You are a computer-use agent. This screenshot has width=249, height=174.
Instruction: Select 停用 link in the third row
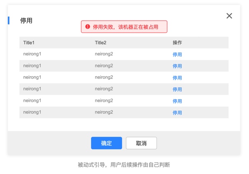pyautogui.click(x=177, y=78)
